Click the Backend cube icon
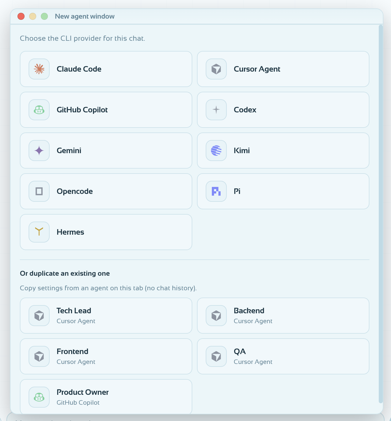391x421 pixels. coord(216,316)
